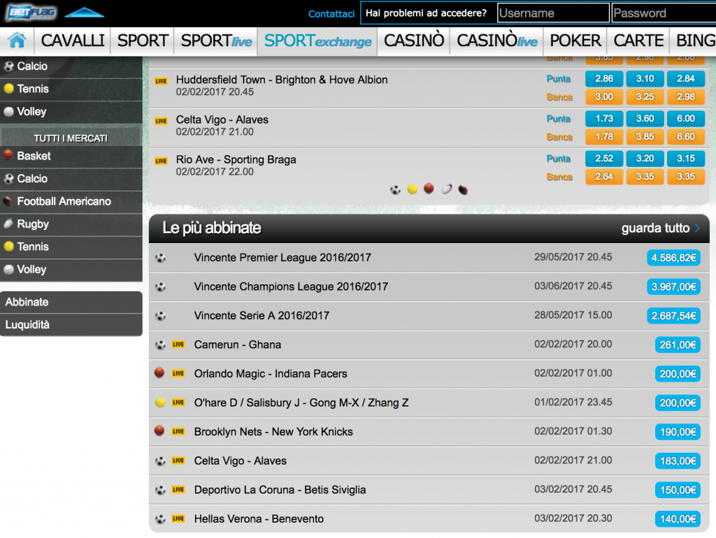Click live badge for Rio Ave match
Viewport: 716px width, 538px height.
(x=162, y=161)
